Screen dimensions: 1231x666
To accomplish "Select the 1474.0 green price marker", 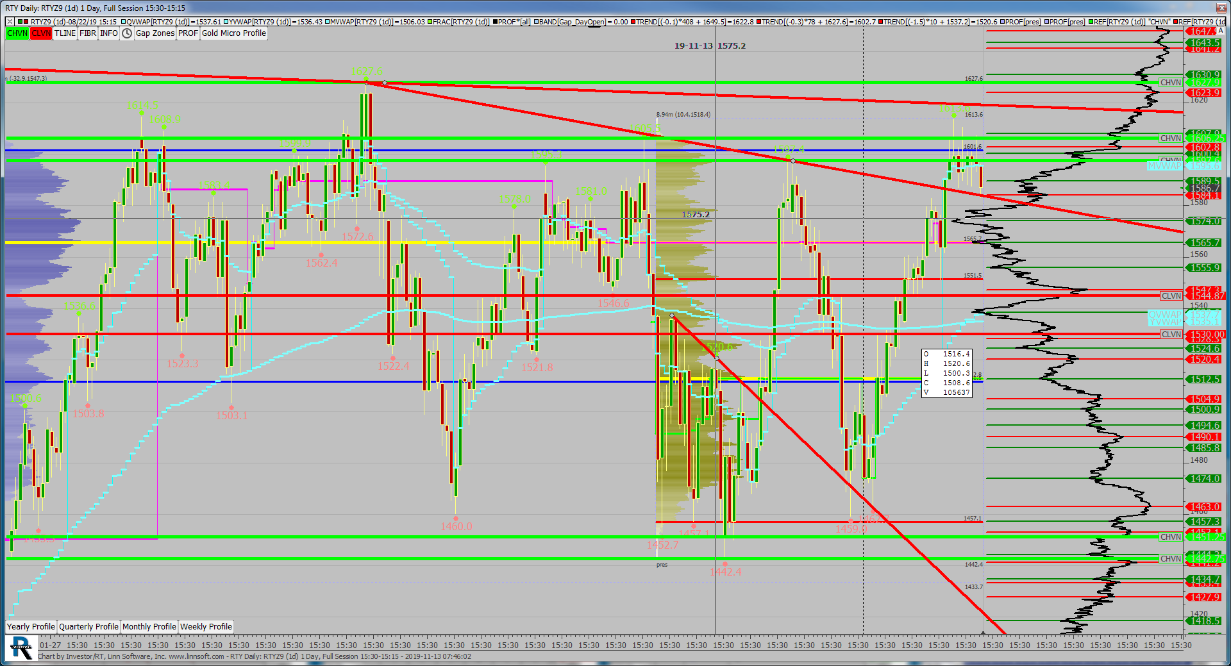I will [1205, 479].
